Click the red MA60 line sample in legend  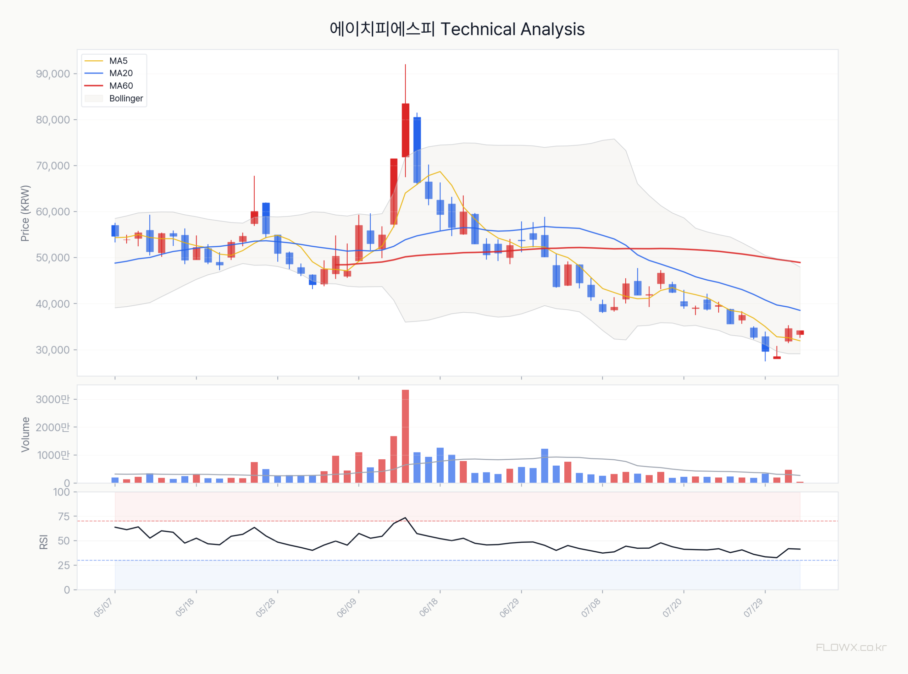click(94, 86)
